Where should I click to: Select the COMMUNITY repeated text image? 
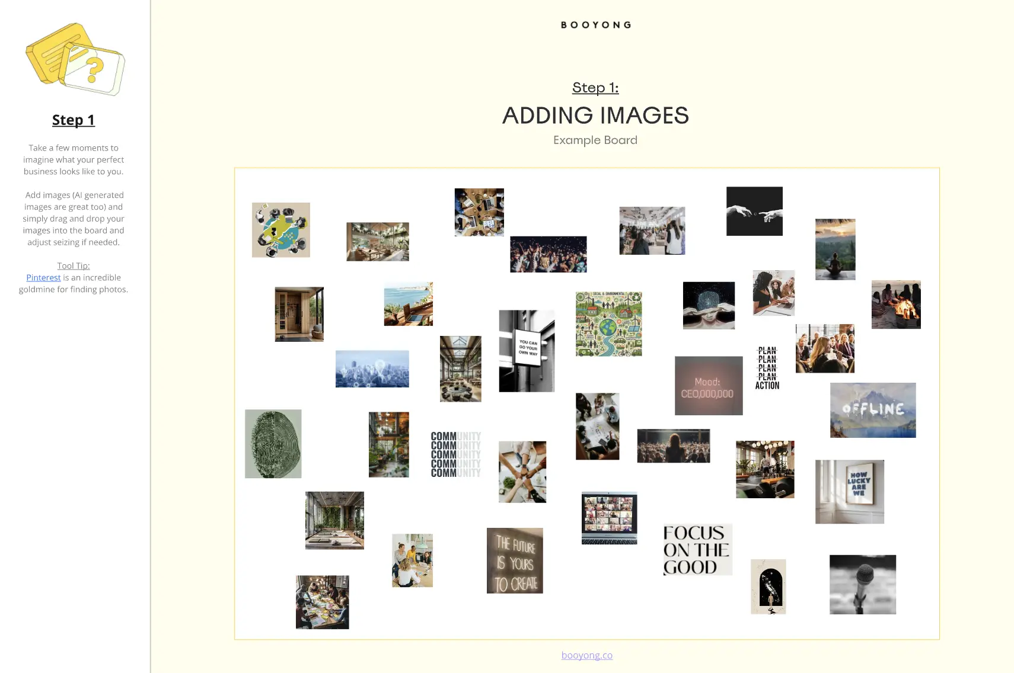[x=455, y=454]
